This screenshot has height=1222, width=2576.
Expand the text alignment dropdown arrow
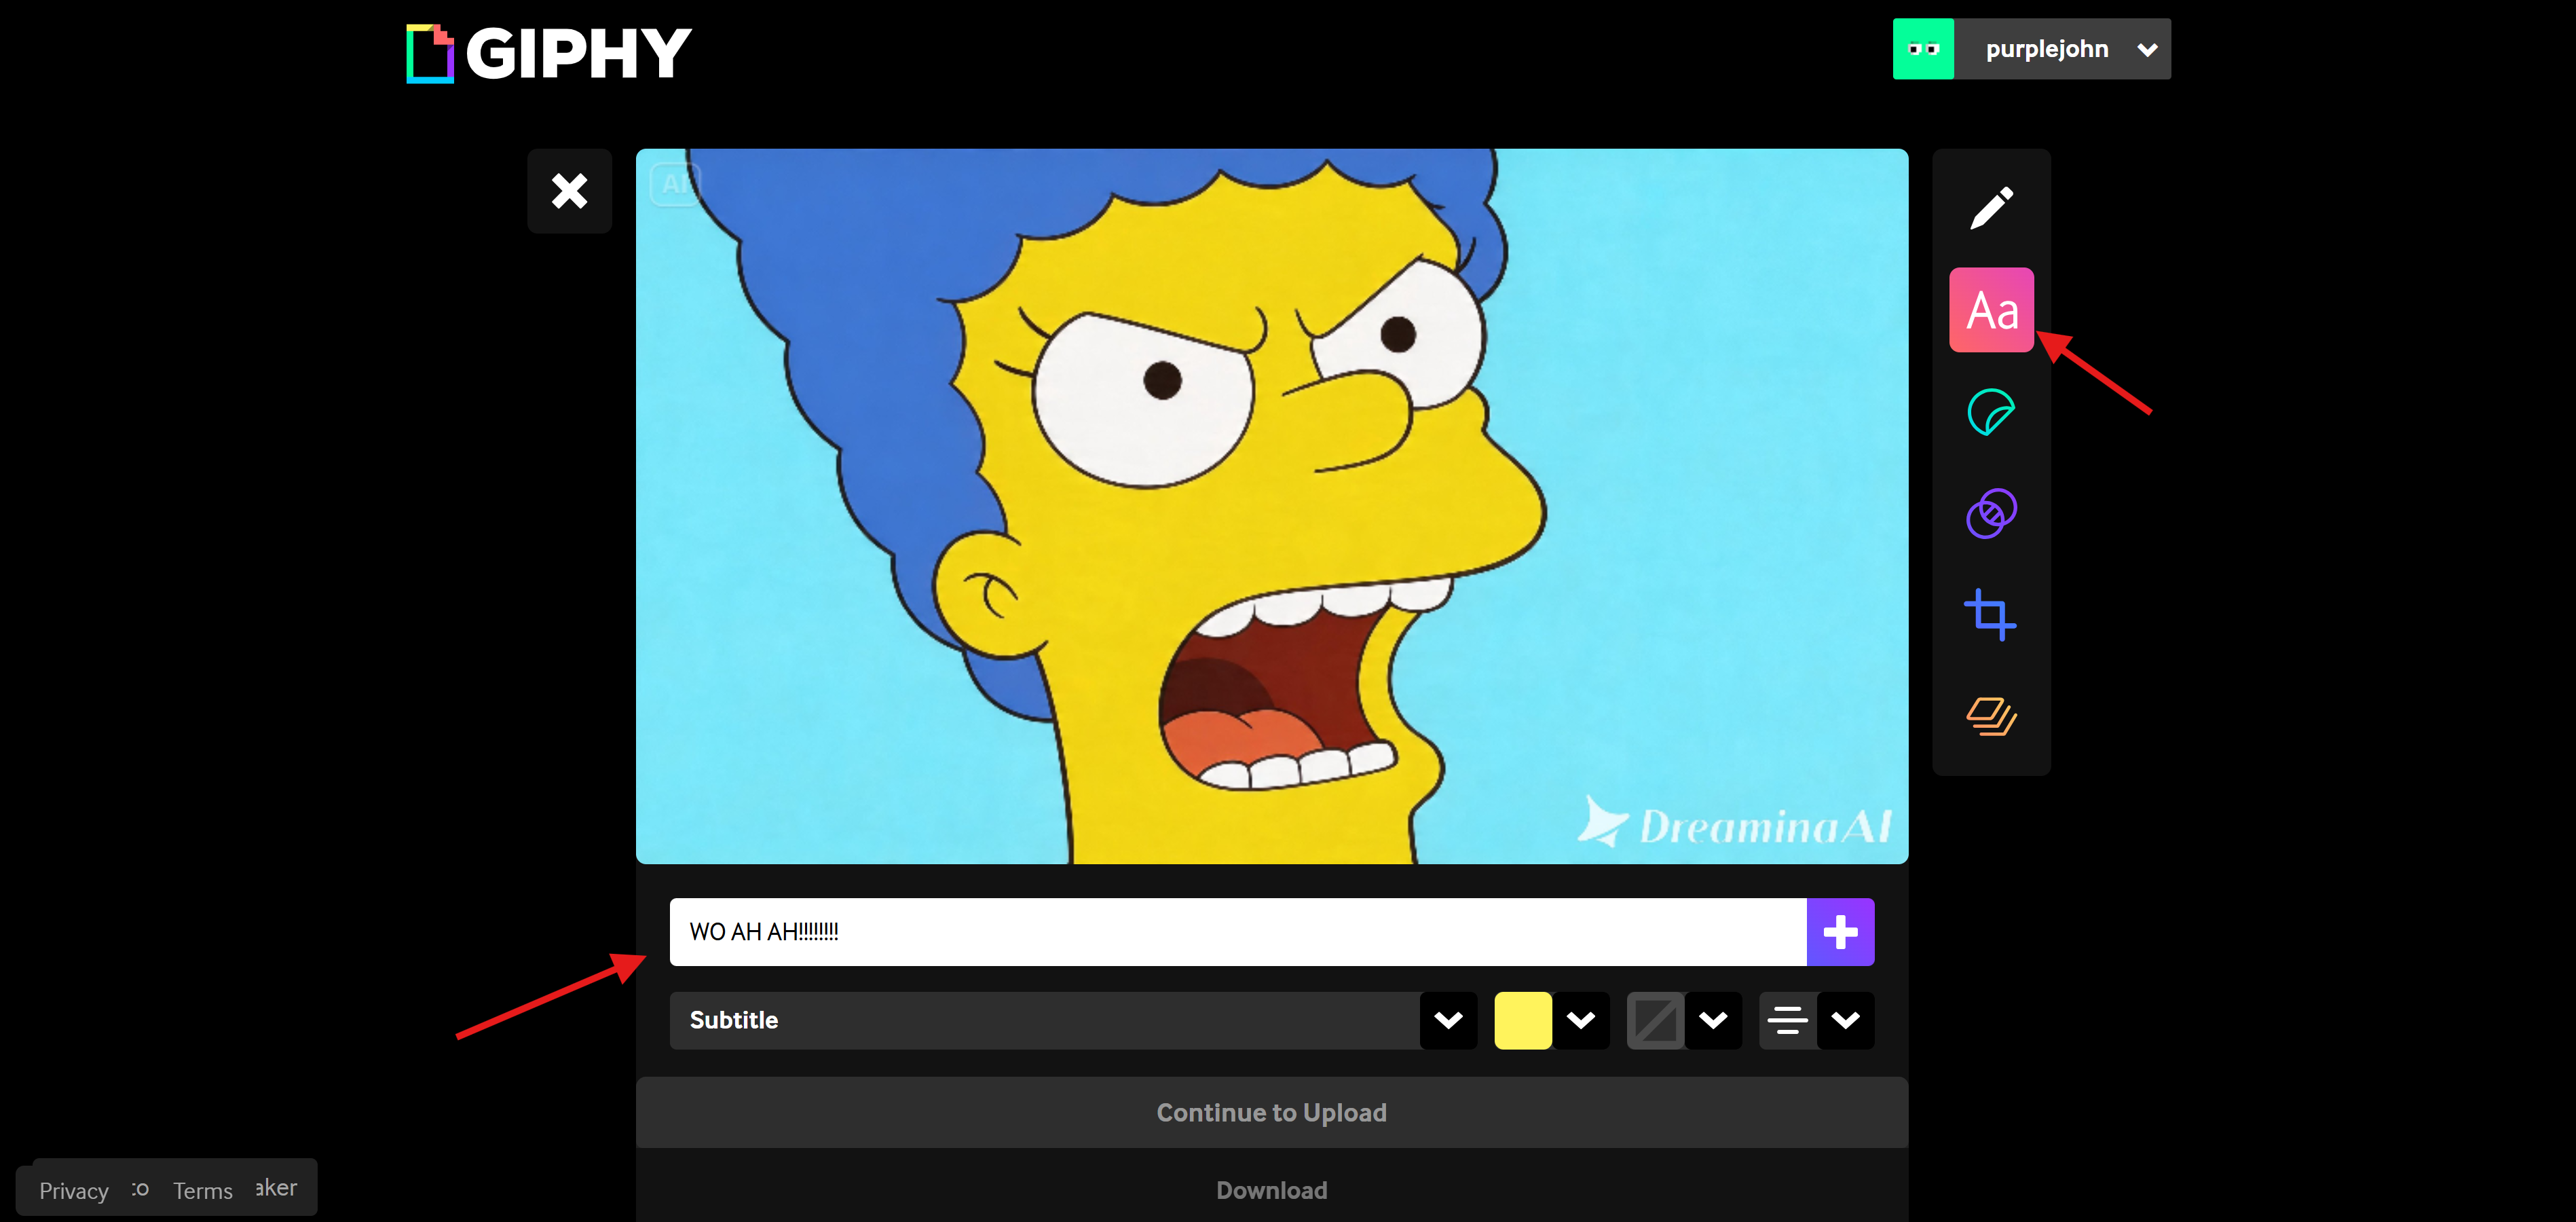coord(1845,1020)
